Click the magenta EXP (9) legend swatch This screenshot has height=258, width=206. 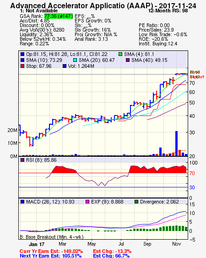(x=87, y=202)
